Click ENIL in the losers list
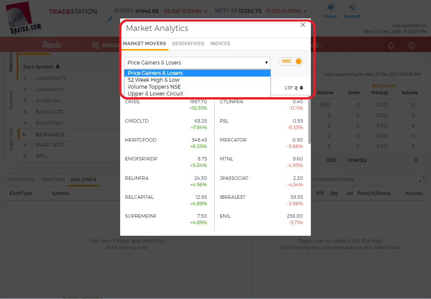This screenshot has width=431, height=299. coord(225,216)
